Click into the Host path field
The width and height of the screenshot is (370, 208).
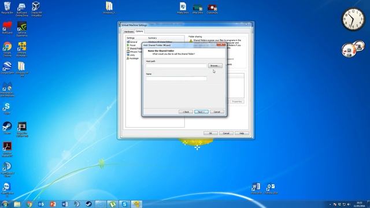tap(176, 65)
